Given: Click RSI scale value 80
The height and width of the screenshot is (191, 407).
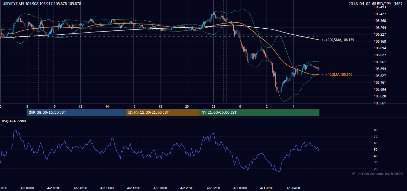Looking at the screenshot, I should 376,130.
